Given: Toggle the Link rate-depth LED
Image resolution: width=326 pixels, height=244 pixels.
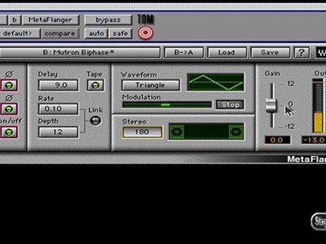Looking at the screenshot, I should tap(96, 121).
